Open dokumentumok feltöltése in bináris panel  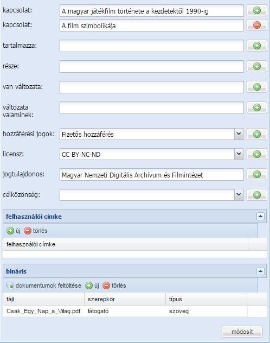pyautogui.click(x=44, y=285)
